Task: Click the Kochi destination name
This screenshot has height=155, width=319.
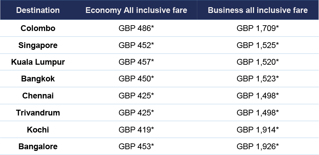Action: 38,130
